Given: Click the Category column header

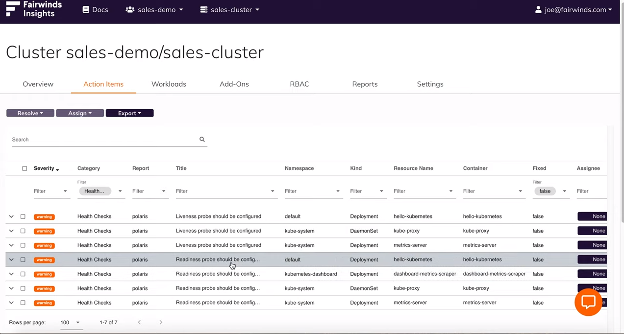Looking at the screenshot, I should 89,168.
